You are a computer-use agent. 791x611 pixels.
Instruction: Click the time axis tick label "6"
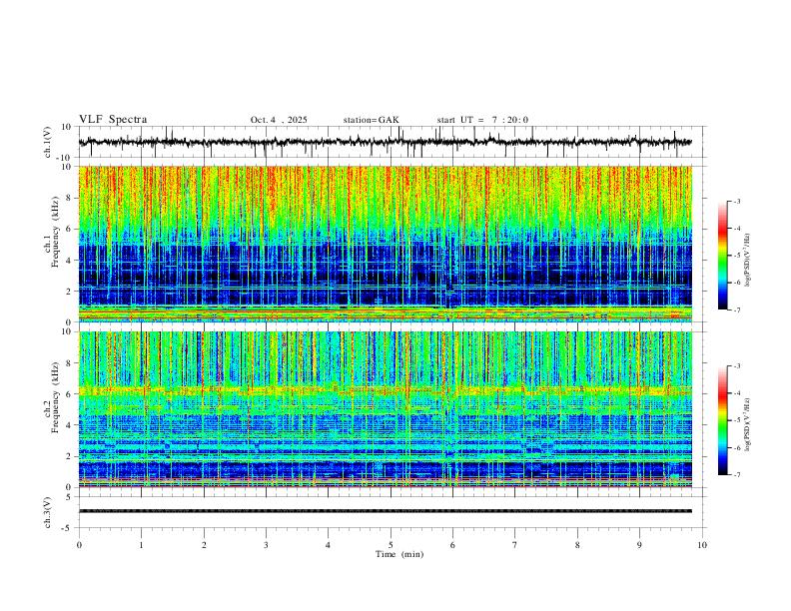[x=453, y=545]
